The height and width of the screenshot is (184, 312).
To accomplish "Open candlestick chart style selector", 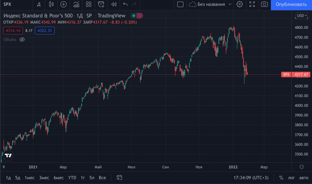I will tap(51, 4).
